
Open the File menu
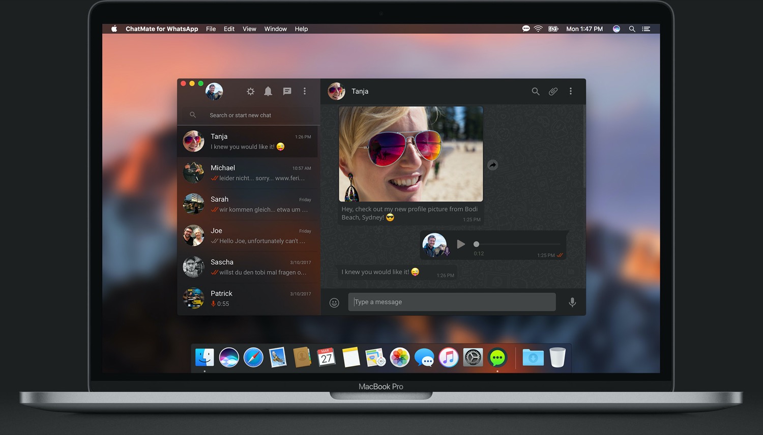211,29
